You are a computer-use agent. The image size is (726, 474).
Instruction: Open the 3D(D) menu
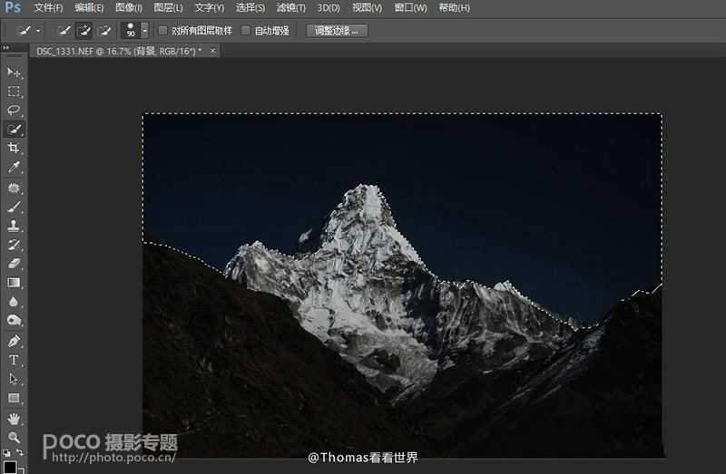click(329, 7)
